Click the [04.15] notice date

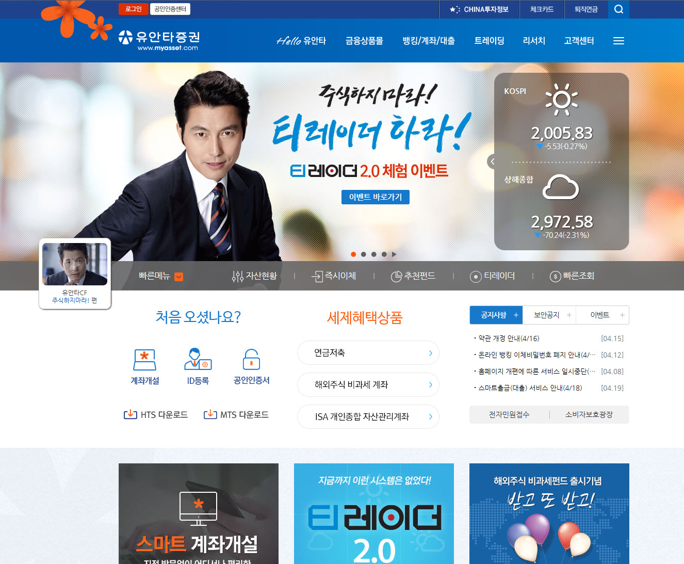click(x=612, y=339)
